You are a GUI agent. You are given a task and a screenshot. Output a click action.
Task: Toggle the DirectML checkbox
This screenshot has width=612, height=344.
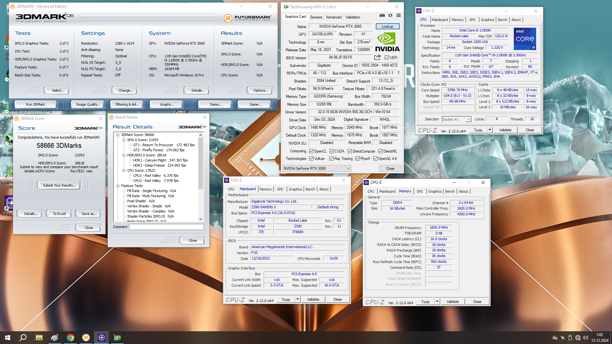coord(380,151)
